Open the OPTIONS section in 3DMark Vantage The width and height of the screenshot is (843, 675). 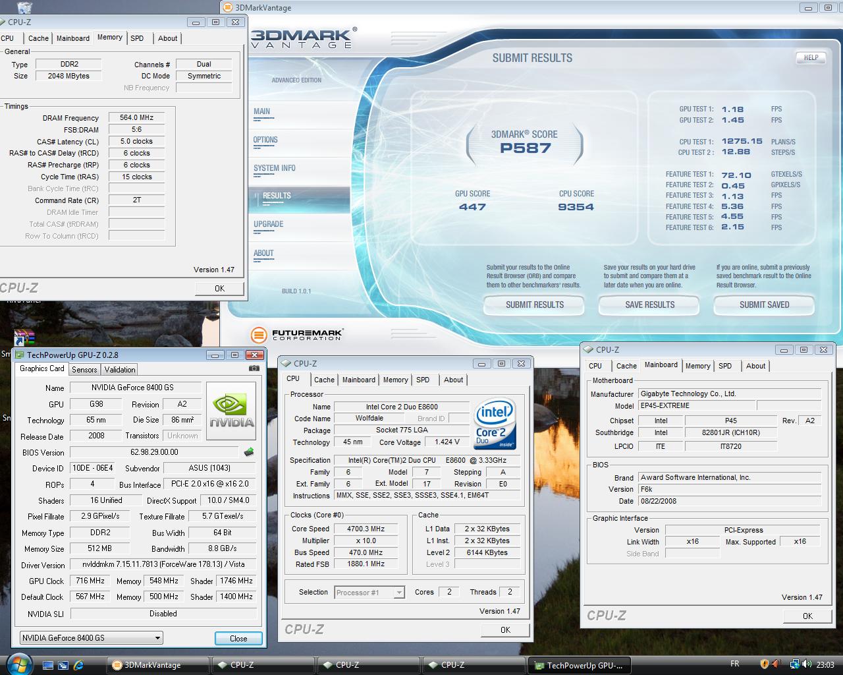(265, 140)
